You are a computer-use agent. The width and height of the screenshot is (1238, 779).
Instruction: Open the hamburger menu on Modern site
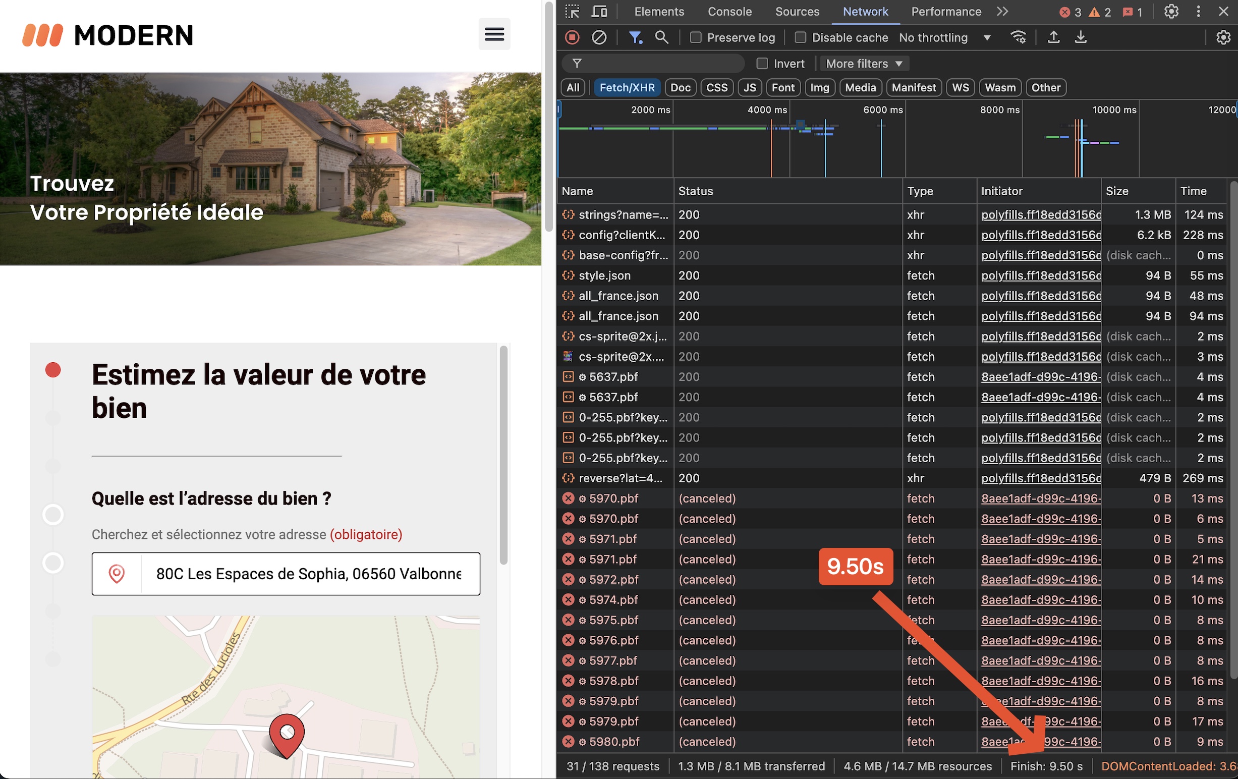tap(494, 34)
